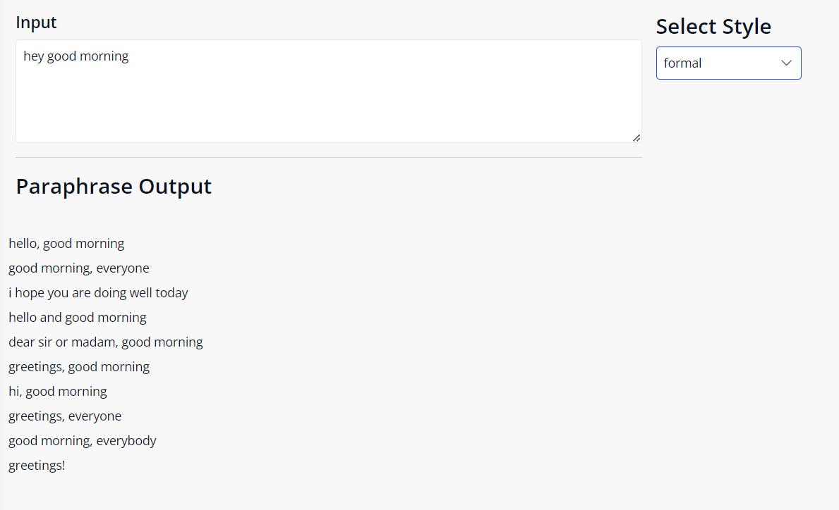Click the horizontal divider below the input box

pyautogui.click(x=329, y=158)
